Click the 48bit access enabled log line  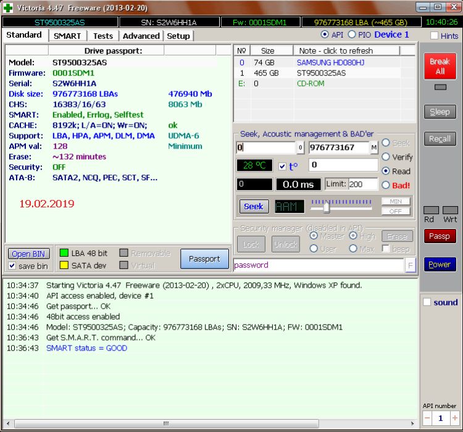click(x=83, y=317)
